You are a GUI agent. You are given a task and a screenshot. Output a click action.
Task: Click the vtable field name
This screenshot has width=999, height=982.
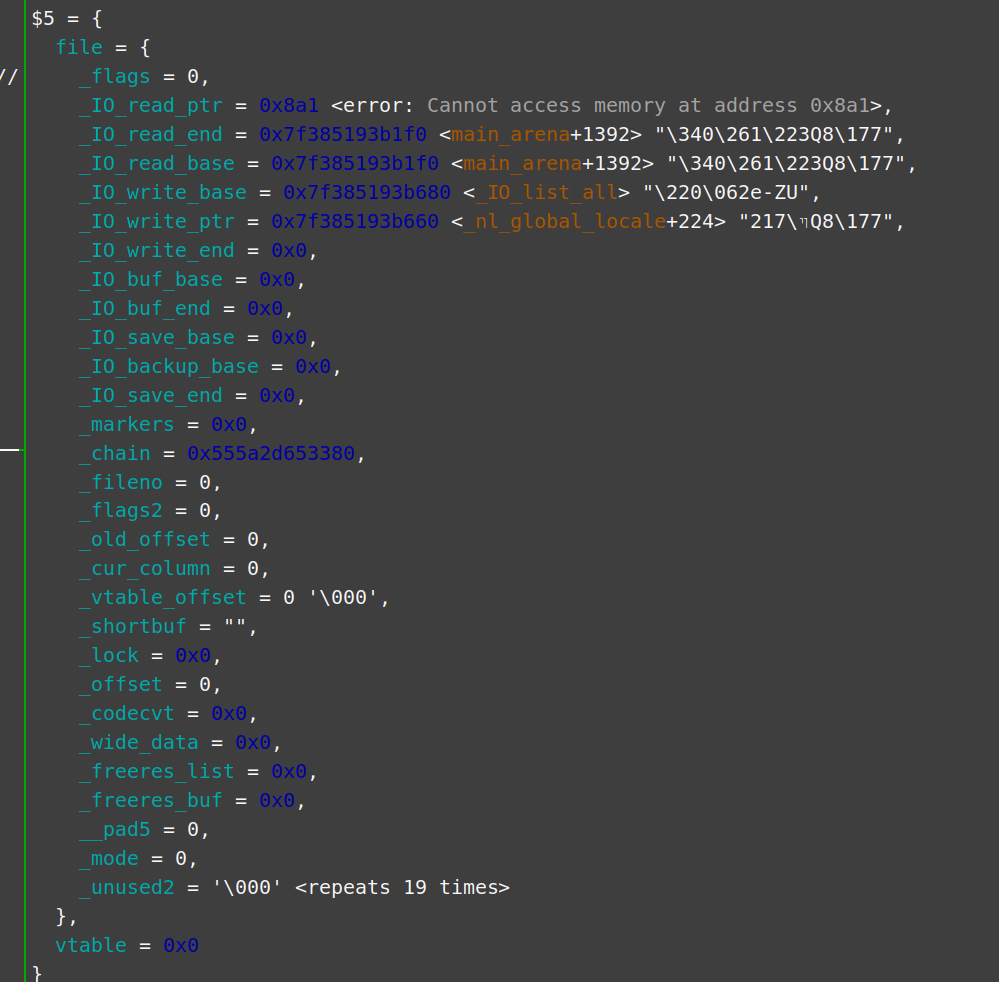[91, 946]
